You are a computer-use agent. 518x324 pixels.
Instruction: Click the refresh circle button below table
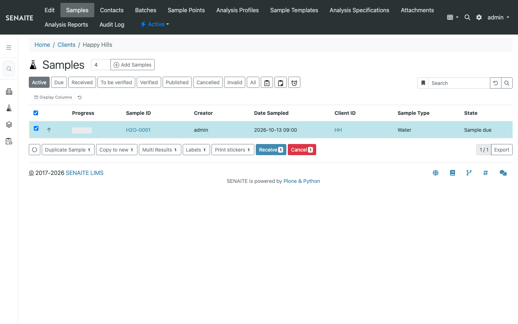[x=35, y=150]
